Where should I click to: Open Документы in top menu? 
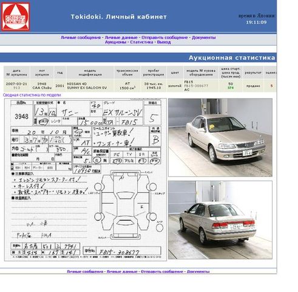pyautogui.click(x=203, y=38)
